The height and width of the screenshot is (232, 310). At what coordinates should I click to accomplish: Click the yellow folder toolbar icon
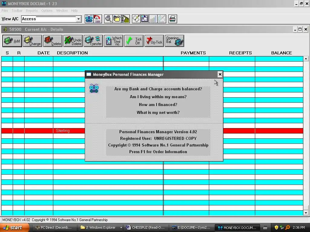click(117, 19)
